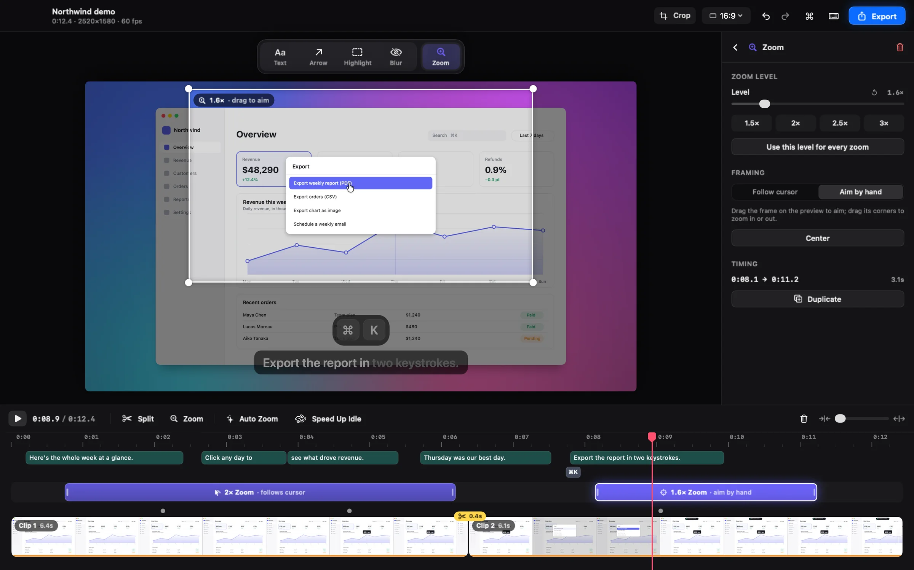Duplicate this zoom segment
This screenshot has height=570, width=914.
(x=818, y=299)
